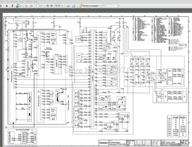This screenshot has width=192, height=147.
Task: Click inside the Find text field
Action: [x=110, y=6]
